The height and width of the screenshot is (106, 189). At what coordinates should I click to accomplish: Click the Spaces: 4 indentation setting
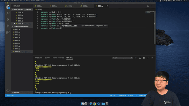(x=123, y=96)
